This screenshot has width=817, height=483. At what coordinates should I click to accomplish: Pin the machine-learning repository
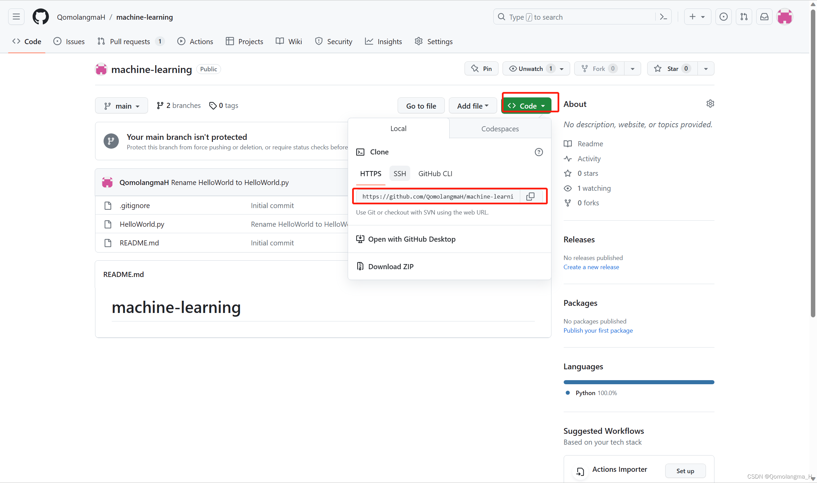481,68
